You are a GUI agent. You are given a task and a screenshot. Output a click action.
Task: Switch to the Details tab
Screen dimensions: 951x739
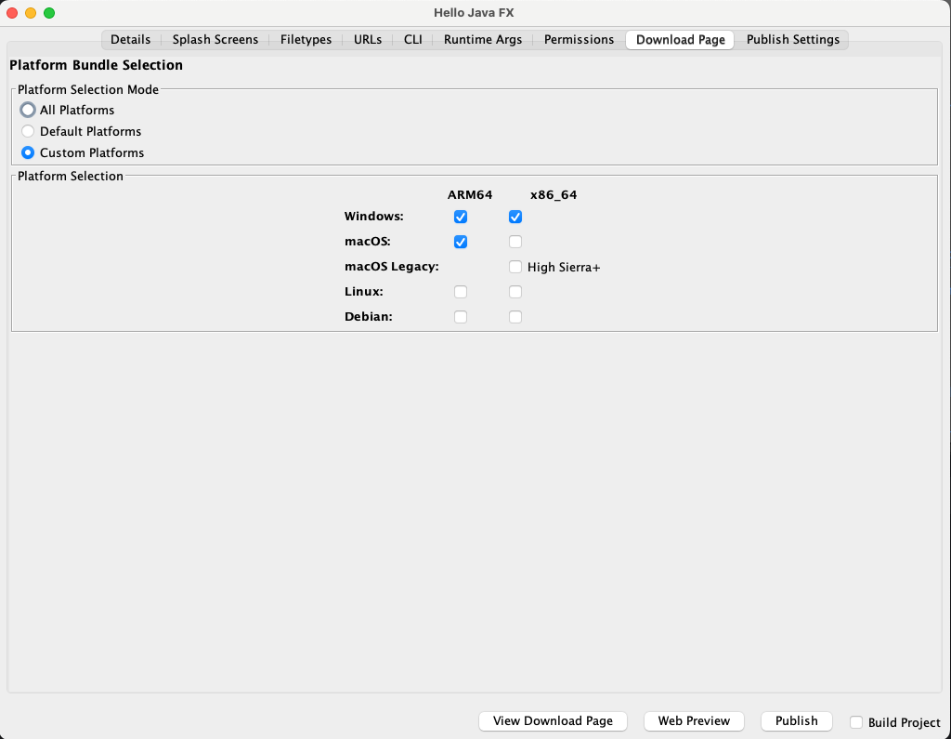(130, 39)
